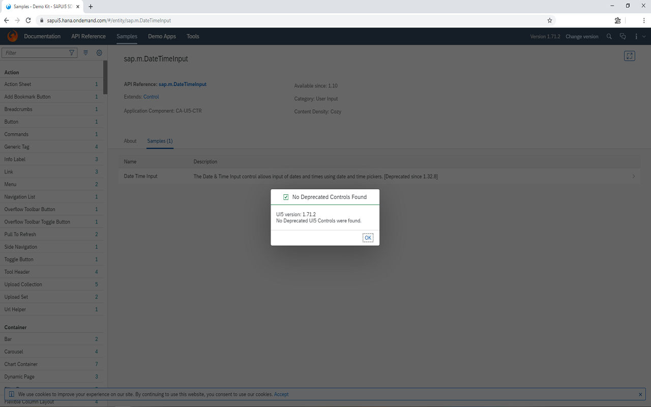Screen dimensions: 651x407
Task: Open the feedback dialog icon in header
Action: tap(623, 36)
